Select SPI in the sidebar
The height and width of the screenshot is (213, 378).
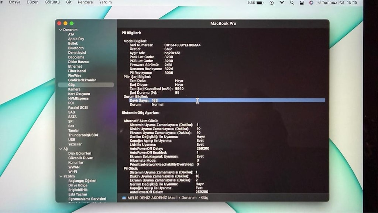pos(71,121)
